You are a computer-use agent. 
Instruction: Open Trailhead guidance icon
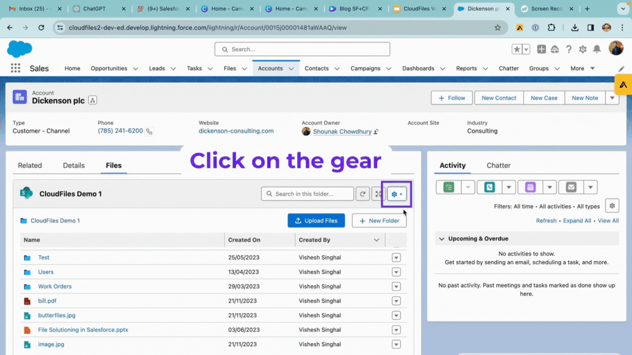tap(555, 49)
